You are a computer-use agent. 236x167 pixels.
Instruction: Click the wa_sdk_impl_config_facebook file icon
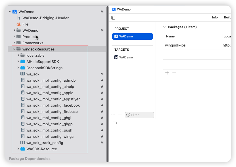pos(23,105)
